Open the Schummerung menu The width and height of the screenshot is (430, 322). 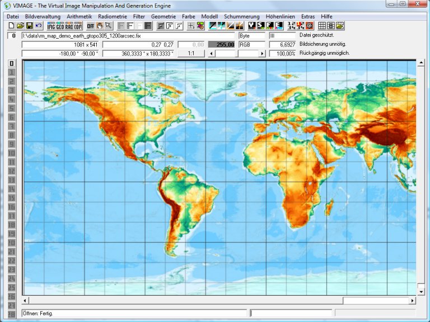click(x=241, y=17)
